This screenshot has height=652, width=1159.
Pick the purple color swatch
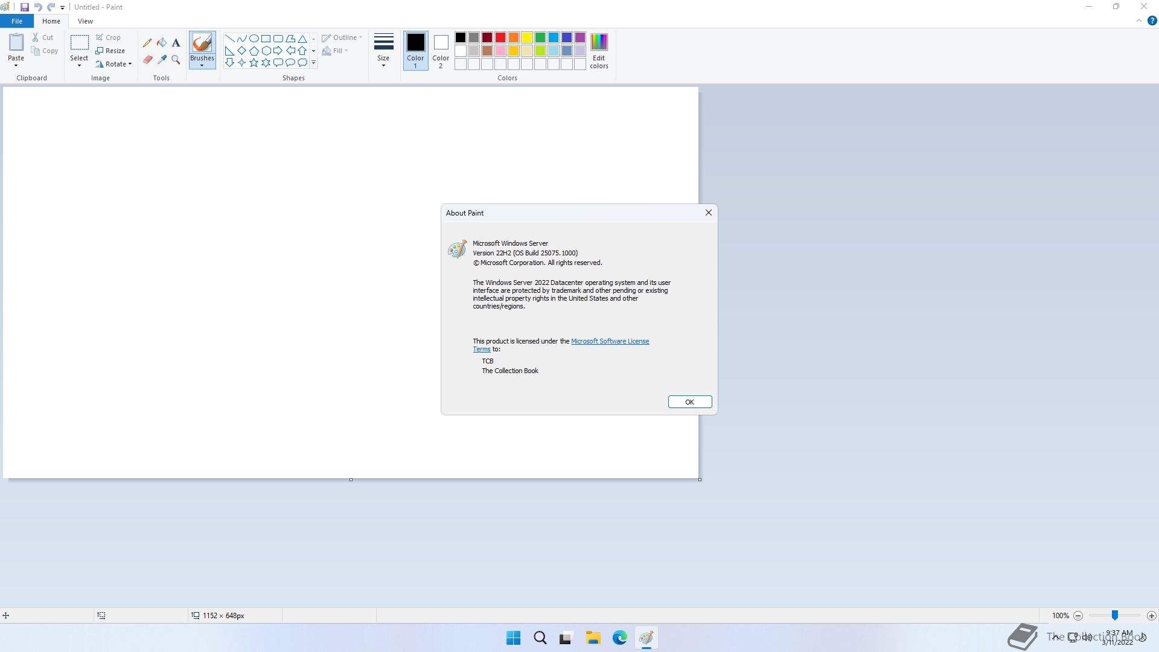[x=580, y=37]
